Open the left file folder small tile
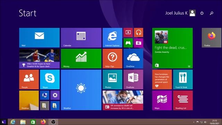This screenshot has width=222, height=125. pyautogui.click(x=45, y=106)
